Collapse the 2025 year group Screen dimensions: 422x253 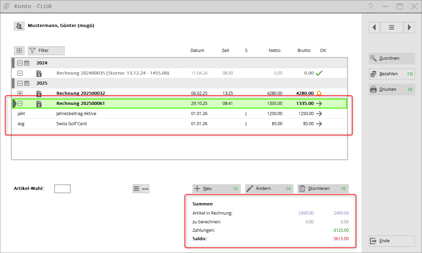(x=20, y=83)
